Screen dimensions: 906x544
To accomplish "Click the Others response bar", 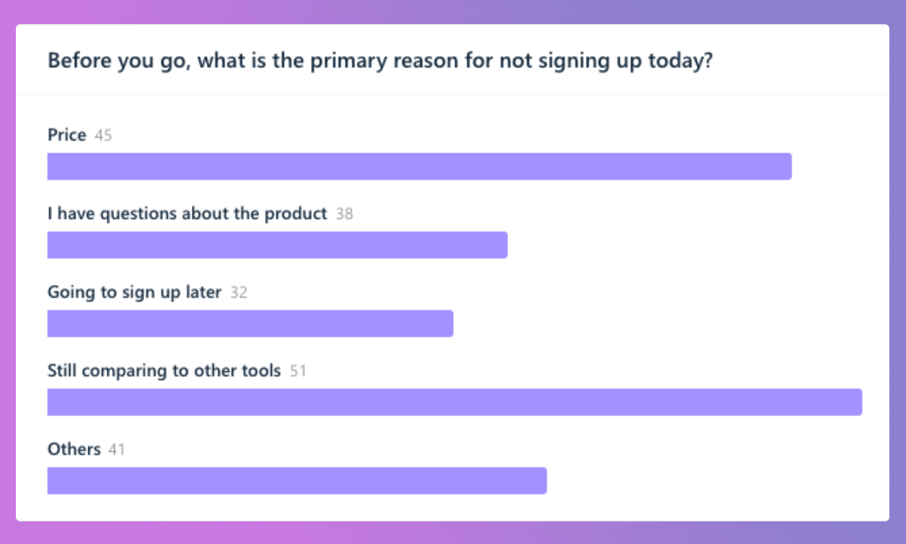I will 297,481.
